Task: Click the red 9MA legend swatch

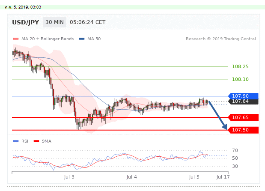Action: click(36, 141)
